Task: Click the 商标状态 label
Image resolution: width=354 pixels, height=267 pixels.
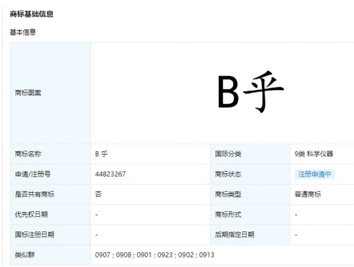Action: coord(228,174)
